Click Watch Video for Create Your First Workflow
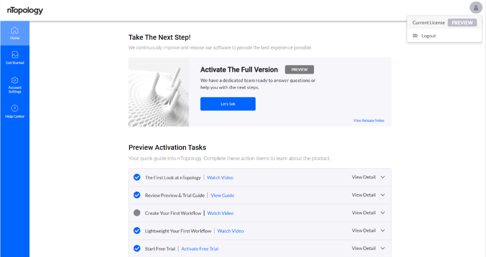 click(x=221, y=213)
